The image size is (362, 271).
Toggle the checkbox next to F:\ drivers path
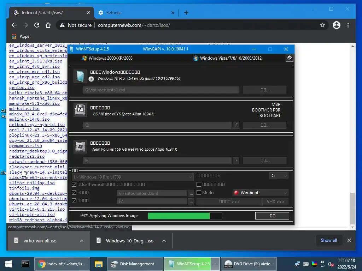[x=74, y=200]
